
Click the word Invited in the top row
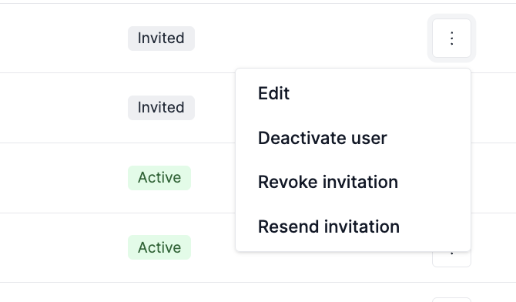161,39
